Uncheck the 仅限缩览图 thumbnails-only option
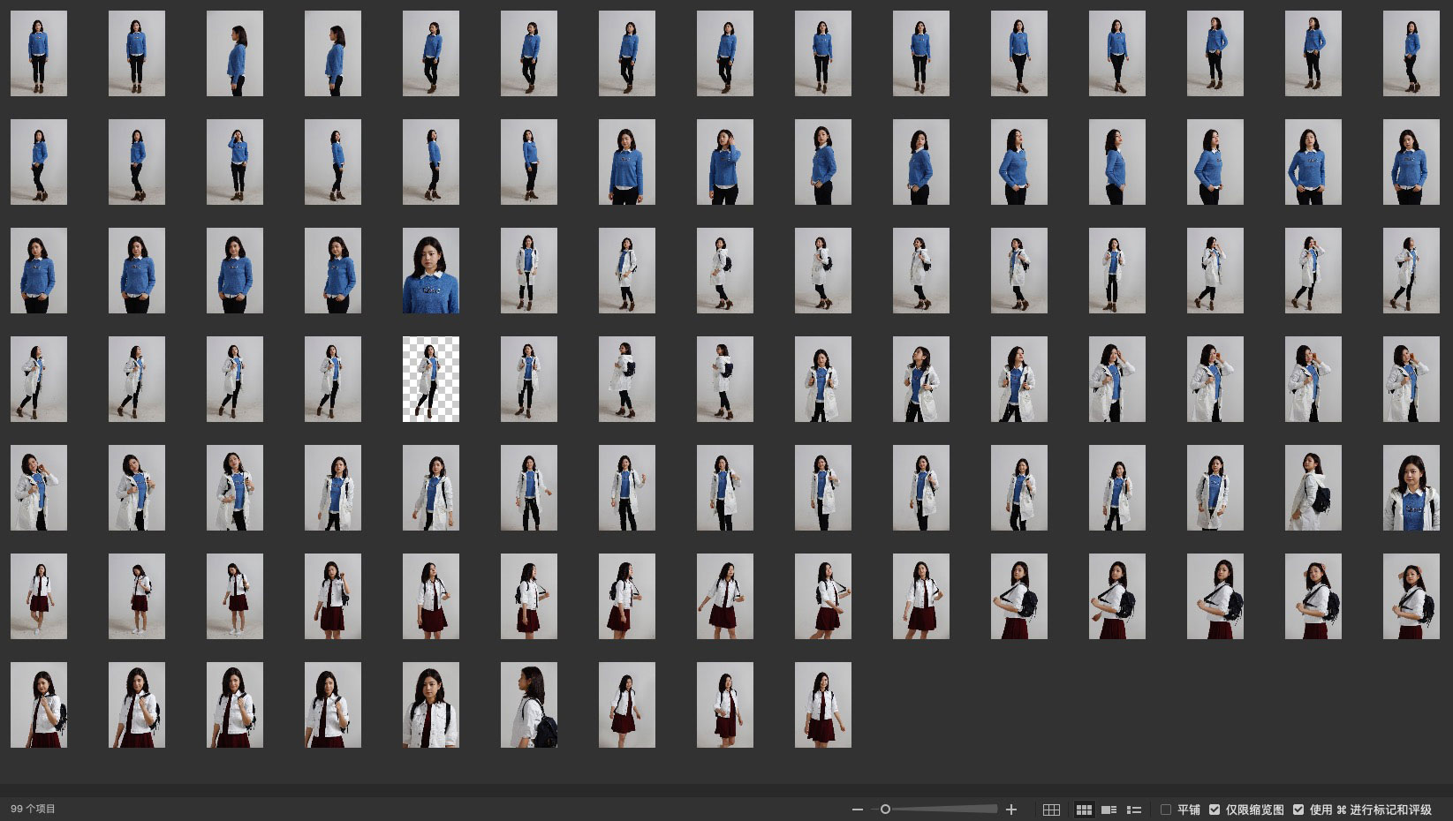The image size is (1453, 821). (x=1215, y=810)
